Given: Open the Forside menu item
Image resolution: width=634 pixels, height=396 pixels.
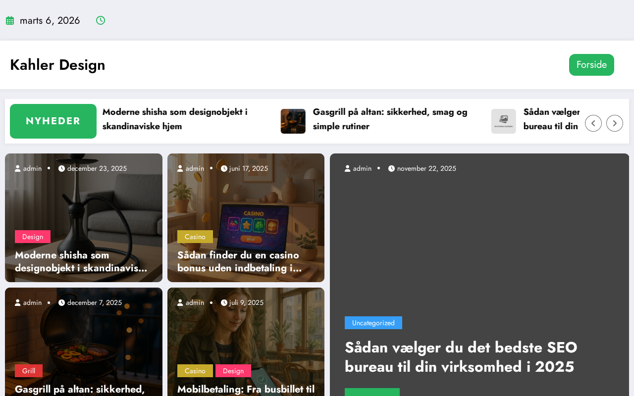Looking at the screenshot, I should tap(591, 65).
